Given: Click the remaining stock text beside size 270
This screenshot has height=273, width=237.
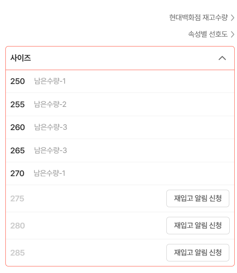Looking at the screenshot, I should (x=49, y=173).
